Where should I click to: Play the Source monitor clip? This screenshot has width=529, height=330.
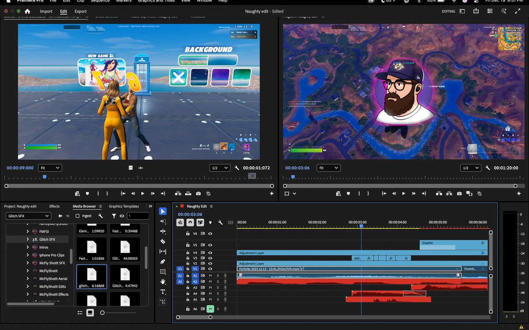pyautogui.click(x=142, y=194)
